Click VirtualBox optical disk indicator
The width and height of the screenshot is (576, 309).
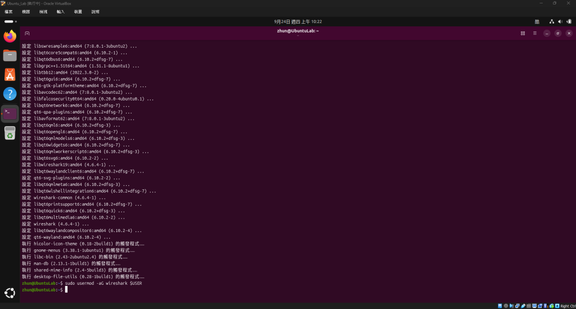coord(506,306)
